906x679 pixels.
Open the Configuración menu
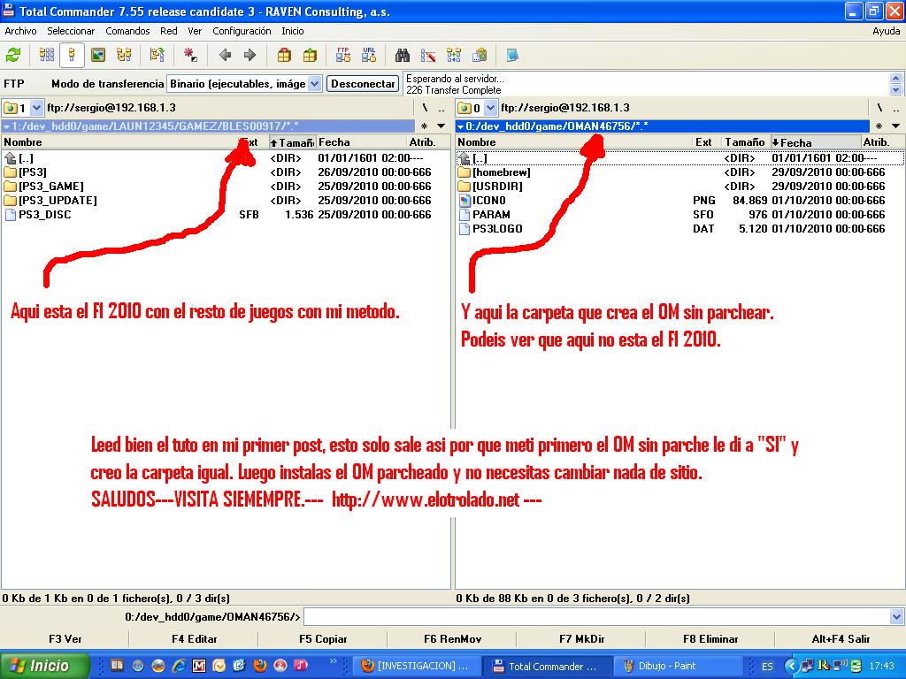click(242, 31)
